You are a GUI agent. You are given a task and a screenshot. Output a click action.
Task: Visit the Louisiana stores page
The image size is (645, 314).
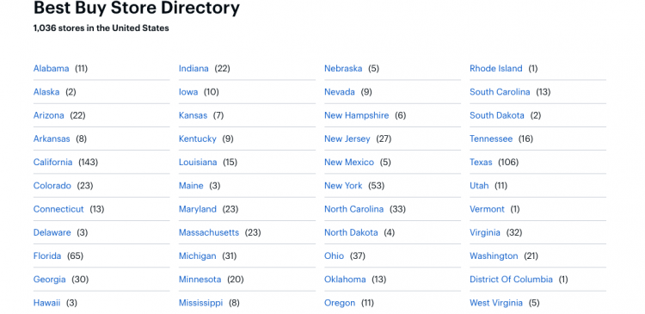[x=198, y=162]
